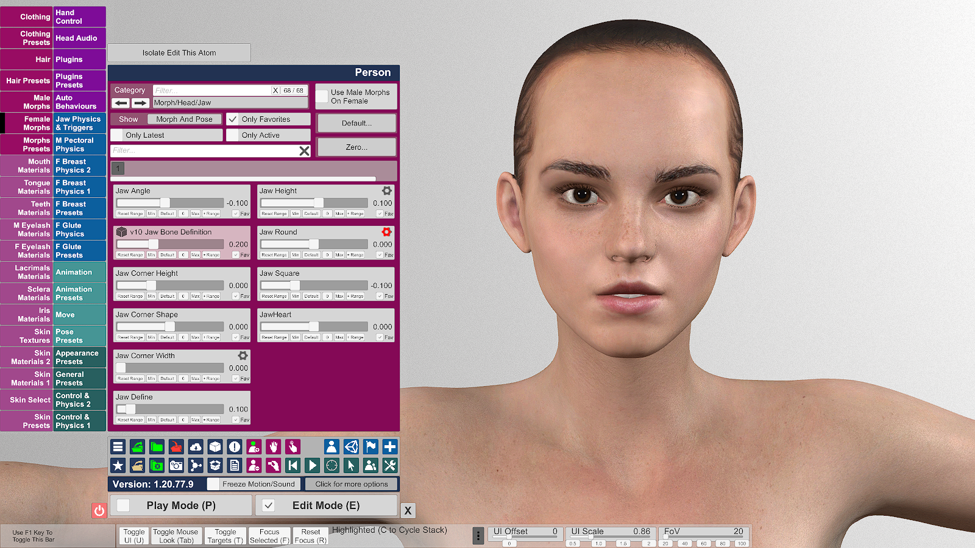
Task: Open the Skin Textures tab
Action: click(x=27, y=336)
